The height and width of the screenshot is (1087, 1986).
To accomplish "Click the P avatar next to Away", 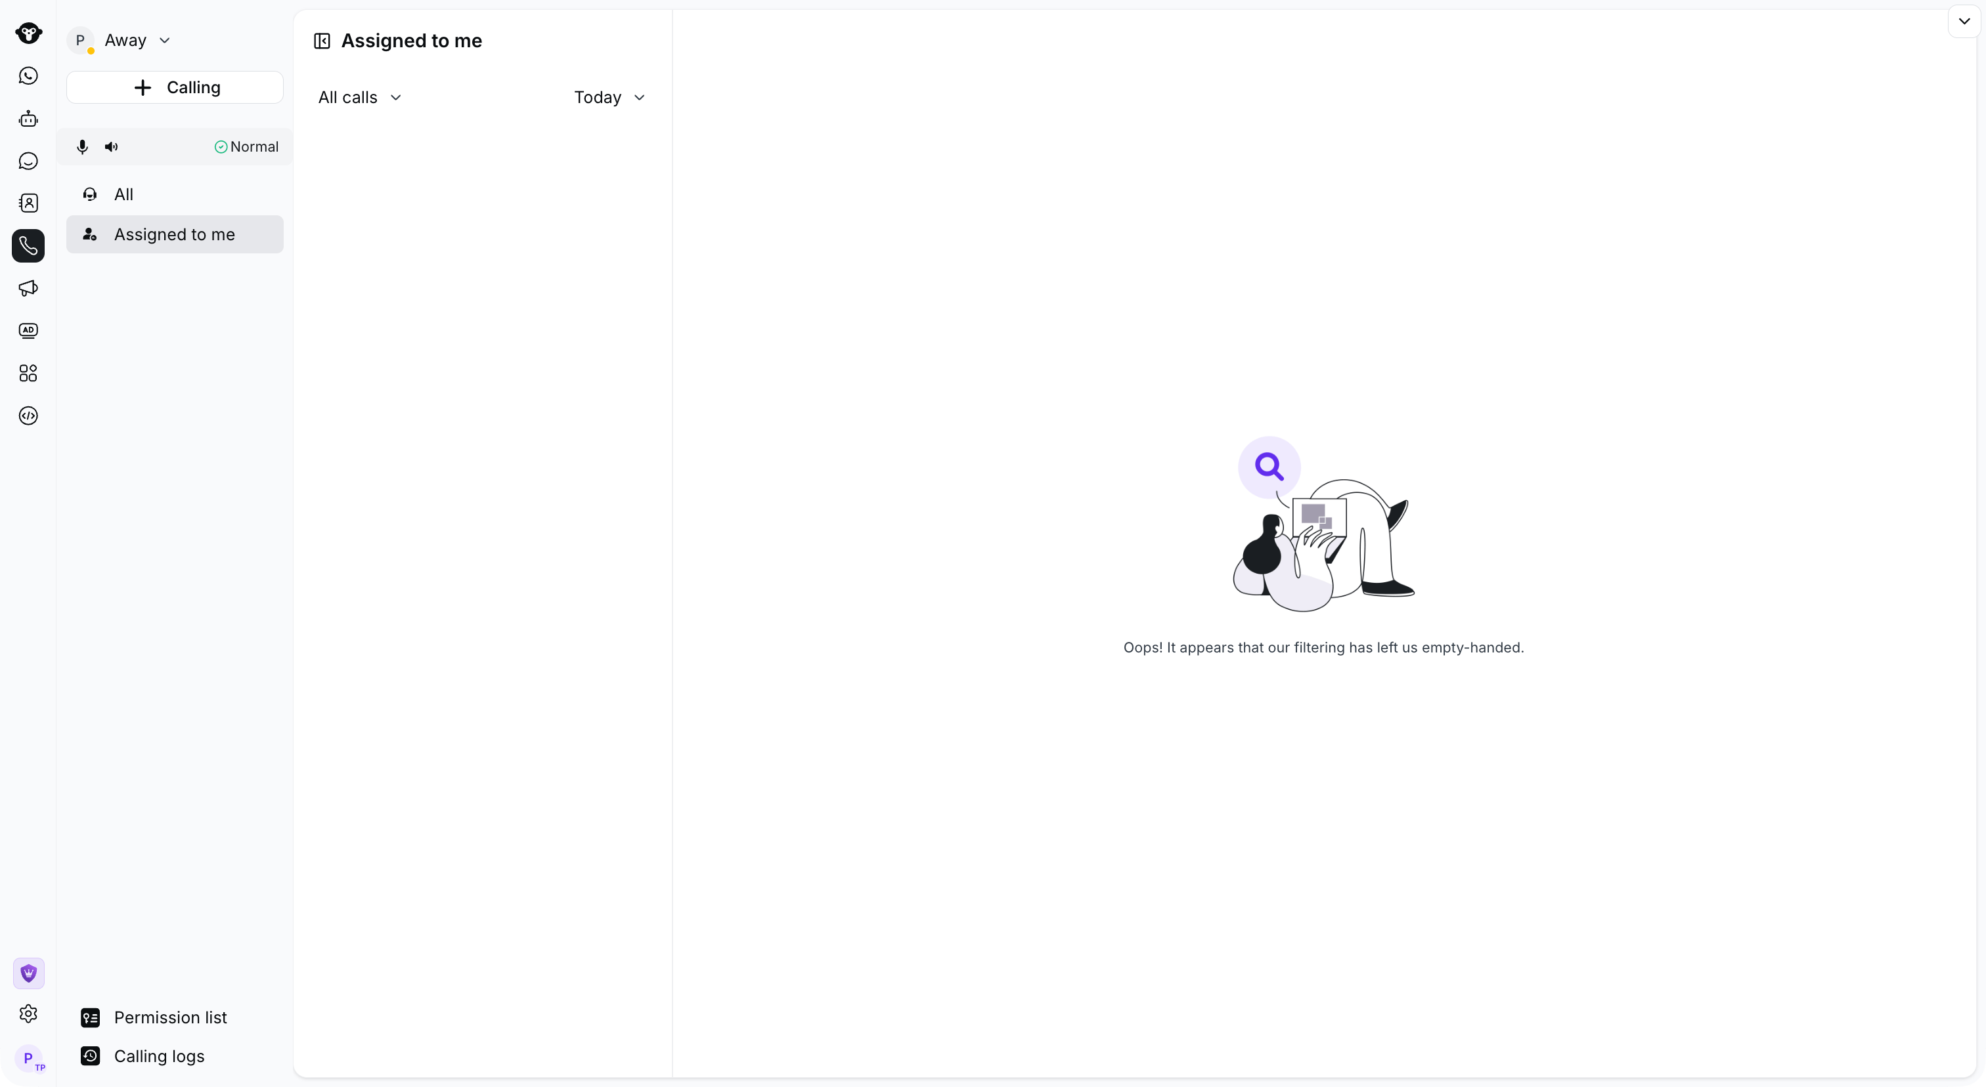I will pyautogui.click(x=80, y=40).
